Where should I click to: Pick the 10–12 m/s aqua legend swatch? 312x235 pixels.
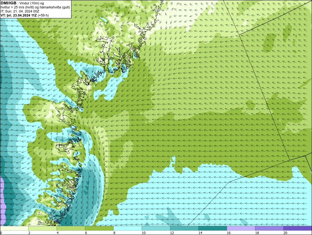pyautogui.click(x=156, y=228)
